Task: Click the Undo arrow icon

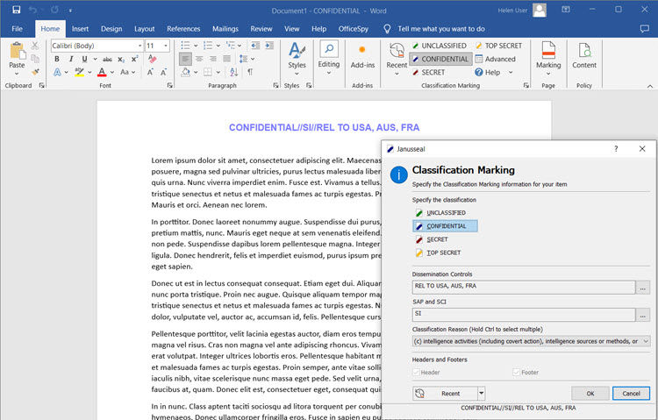Action: [x=33, y=10]
